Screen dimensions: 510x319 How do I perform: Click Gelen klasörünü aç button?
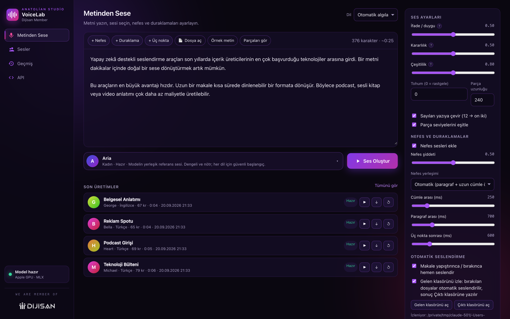click(x=431, y=305)
